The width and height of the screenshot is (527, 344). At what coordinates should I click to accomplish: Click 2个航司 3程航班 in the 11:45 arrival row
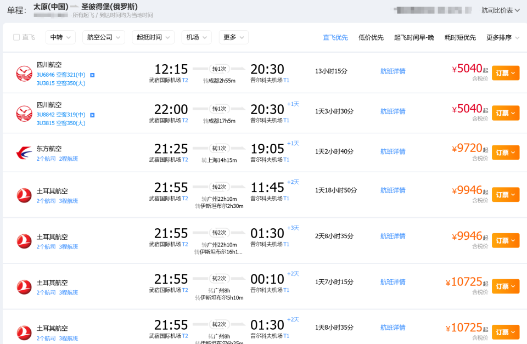coord(57,201)
